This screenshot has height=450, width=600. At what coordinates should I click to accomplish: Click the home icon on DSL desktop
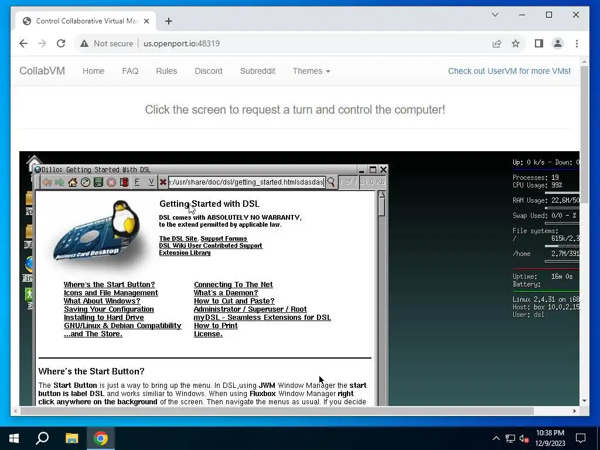pyautogui.click(x=34, y=162)
